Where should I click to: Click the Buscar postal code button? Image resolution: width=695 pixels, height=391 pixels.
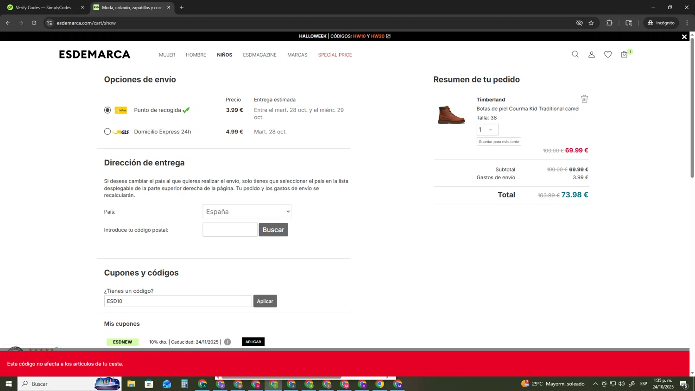(273, 230)
